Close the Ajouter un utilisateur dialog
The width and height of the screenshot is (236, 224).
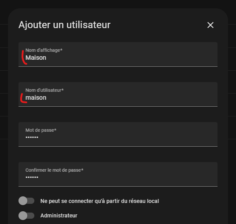point(210,25)
